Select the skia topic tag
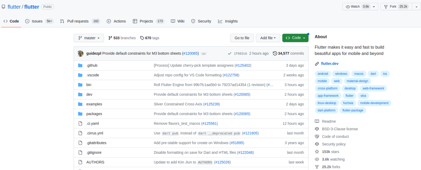This screenshot has width=421, height=170. [x=363, y=96]
